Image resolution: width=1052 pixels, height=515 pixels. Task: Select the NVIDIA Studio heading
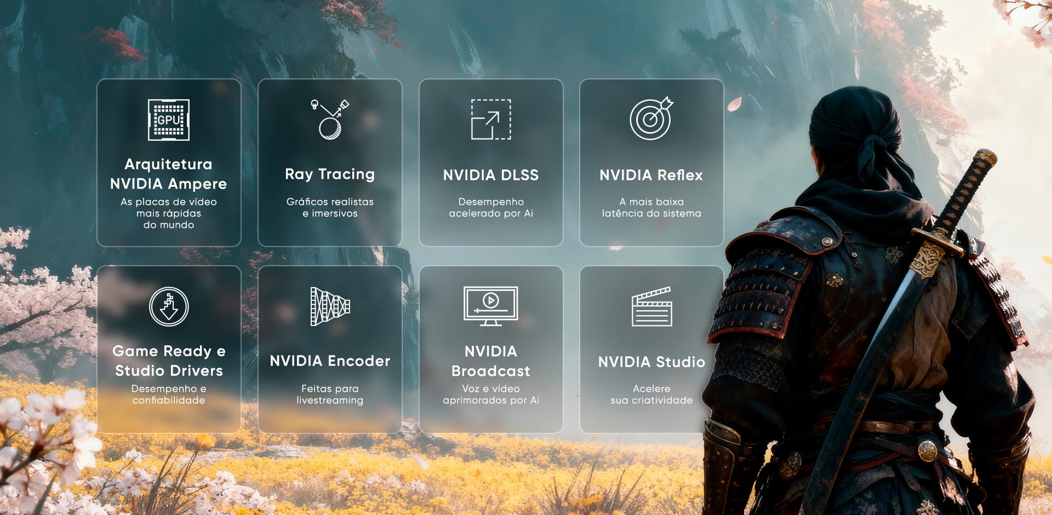651,362
